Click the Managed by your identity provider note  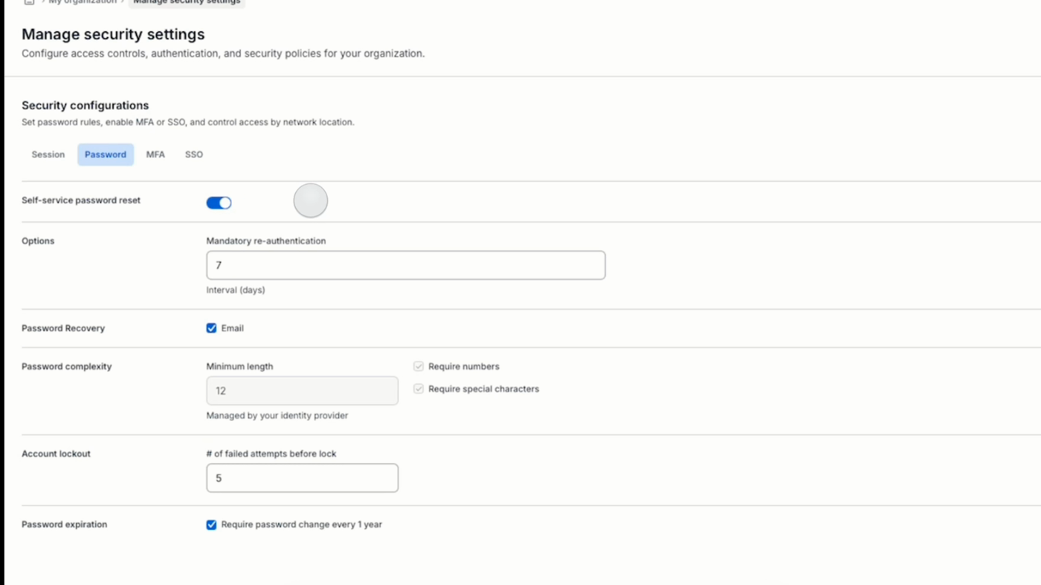tap(277, 416)
